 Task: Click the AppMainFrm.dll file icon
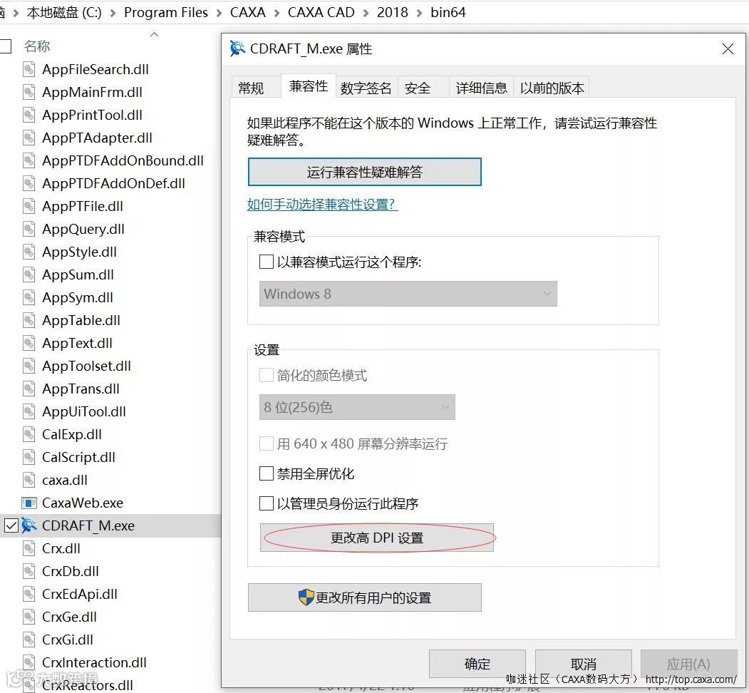coord(29,92)
